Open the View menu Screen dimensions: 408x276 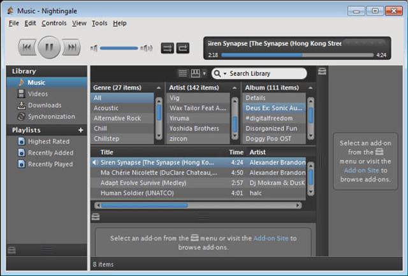click(79, 23)
